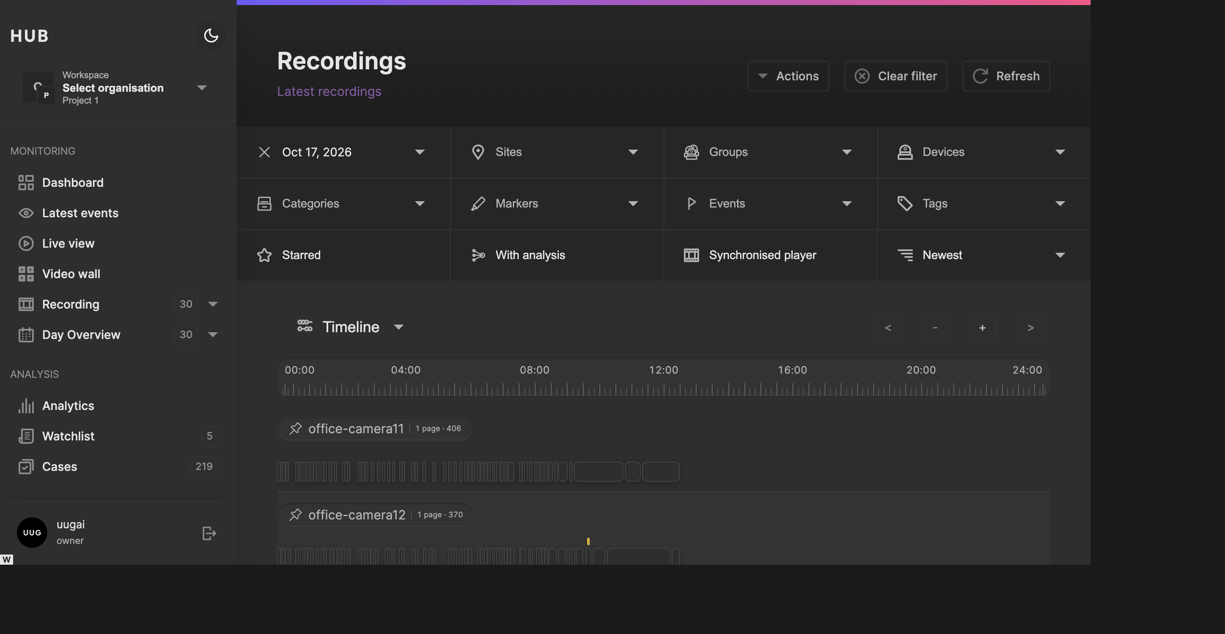
Task: Click the Events flag icon
Action: pos(691,204)
